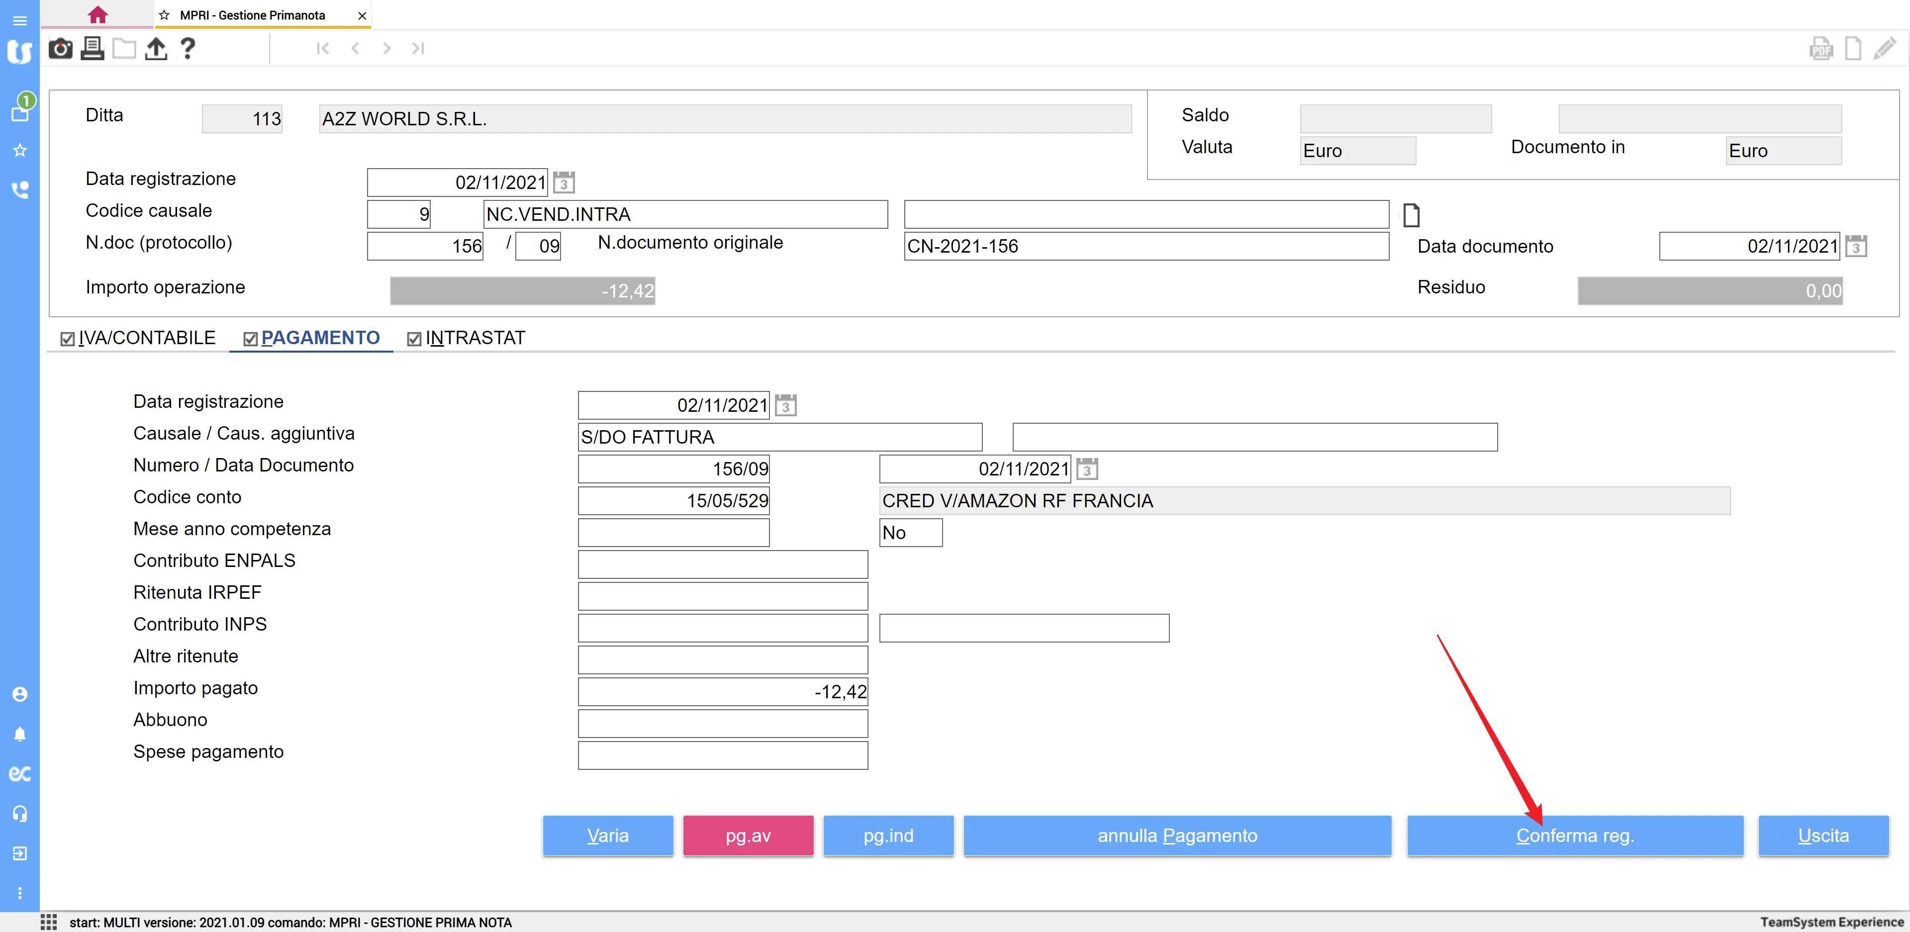Toggle the PAGAMENTO checkbox
The image size is (1910, 932).
tap(251, 339)
